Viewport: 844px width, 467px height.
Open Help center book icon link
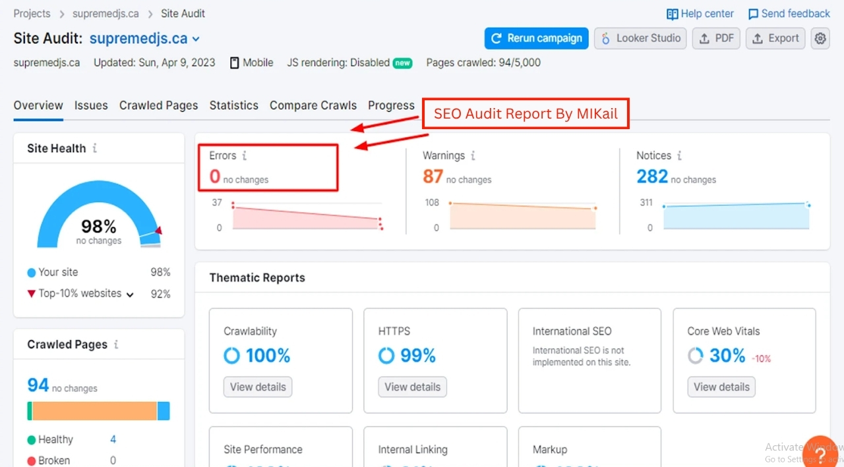point(673,14)
